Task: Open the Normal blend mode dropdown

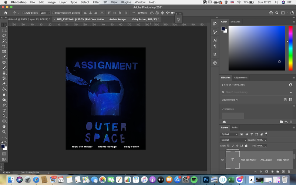Action: (233, 140)
